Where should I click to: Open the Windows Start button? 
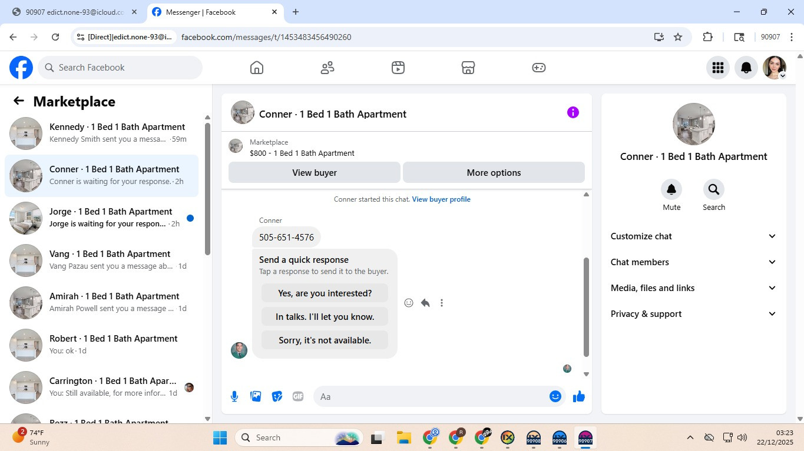click(220, 437)
